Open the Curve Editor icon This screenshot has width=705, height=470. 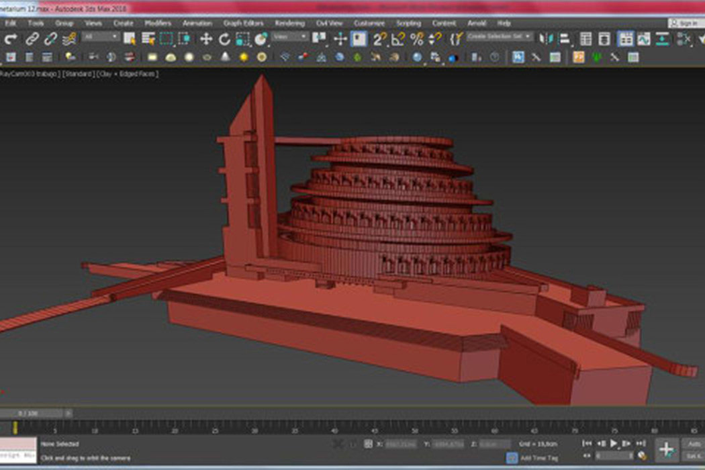[644, 39]
